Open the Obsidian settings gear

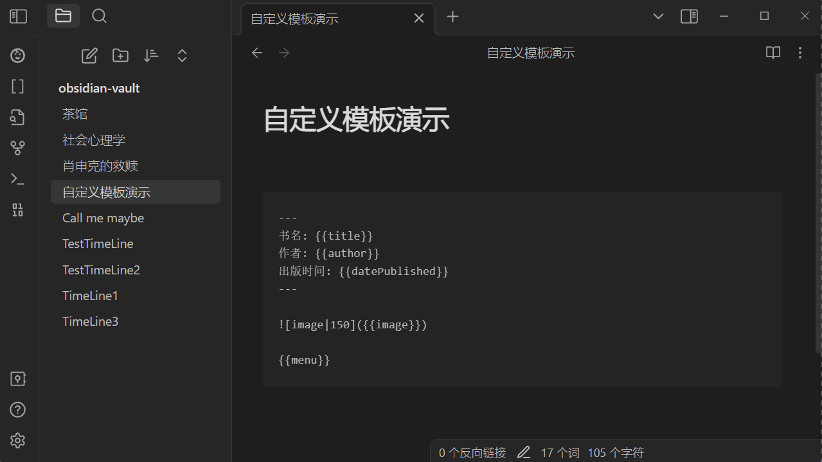click(x=18, y=440)
